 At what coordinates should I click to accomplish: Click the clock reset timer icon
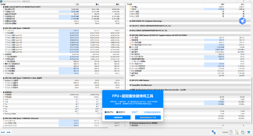pyautogui.click(x=231, y=132)
